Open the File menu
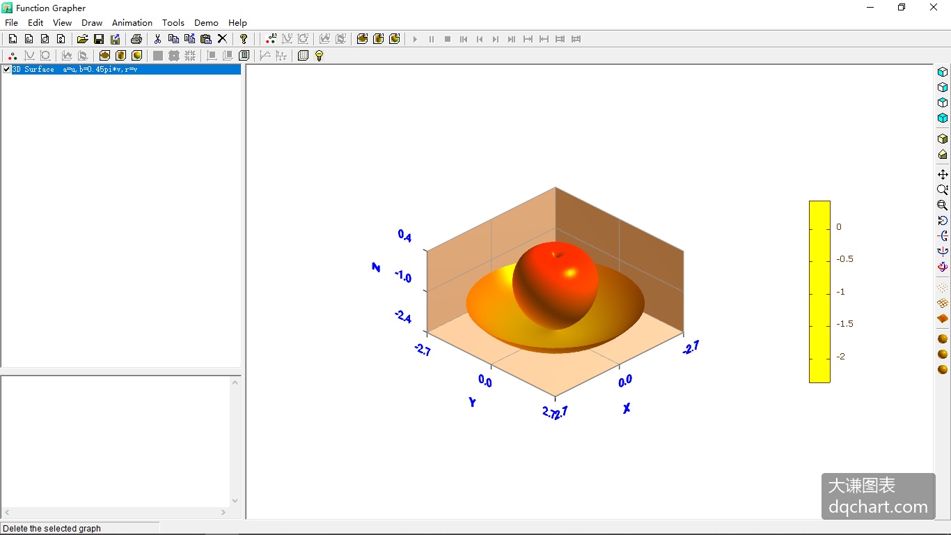 pyautogui.click(x=12, y=22)
